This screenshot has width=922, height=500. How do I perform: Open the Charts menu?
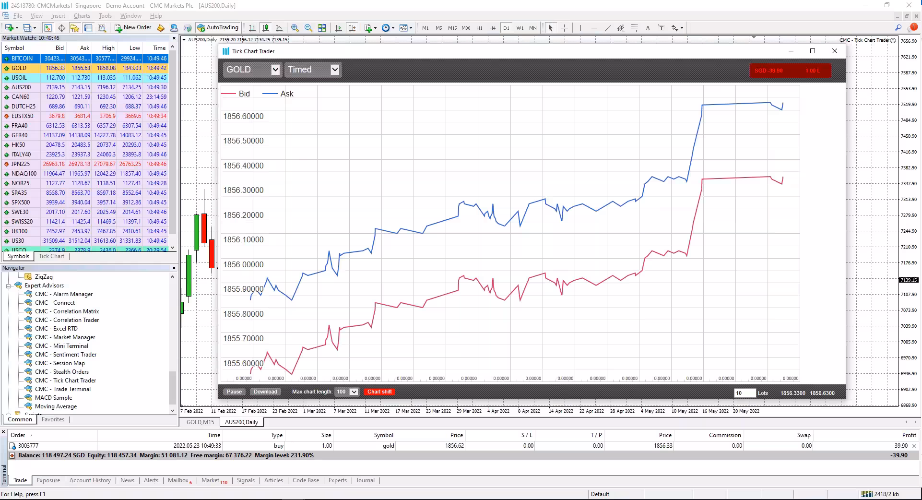click(82, 15)
